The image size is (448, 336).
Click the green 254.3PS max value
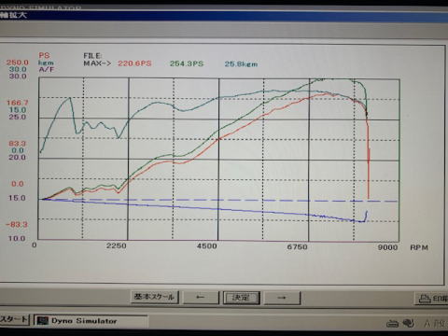tap(187, 63)
